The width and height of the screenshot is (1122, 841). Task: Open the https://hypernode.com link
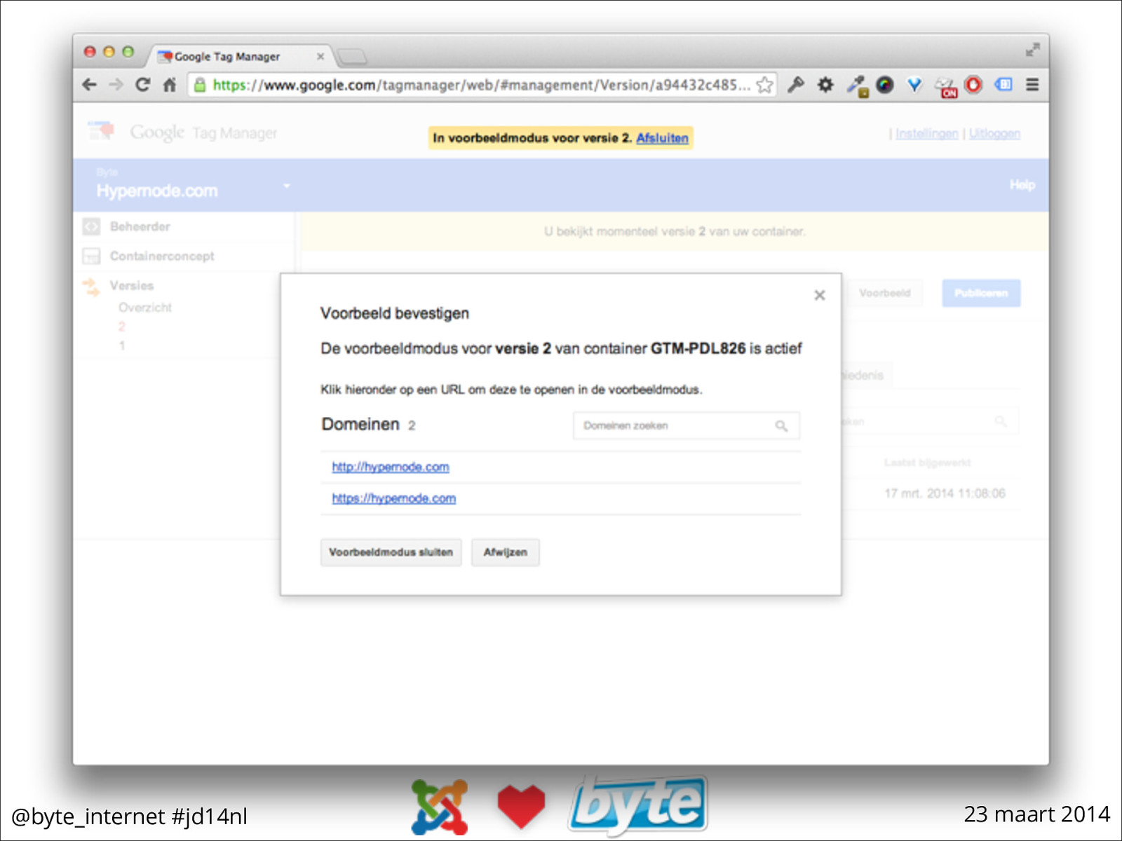[394, 498]
